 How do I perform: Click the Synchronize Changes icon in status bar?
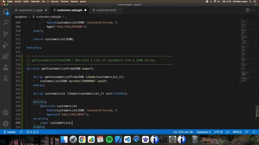(21, 132)
